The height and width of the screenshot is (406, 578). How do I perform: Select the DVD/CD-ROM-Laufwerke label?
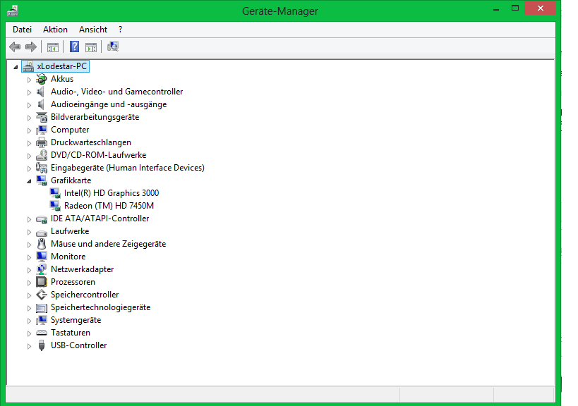tap(98, 155)
